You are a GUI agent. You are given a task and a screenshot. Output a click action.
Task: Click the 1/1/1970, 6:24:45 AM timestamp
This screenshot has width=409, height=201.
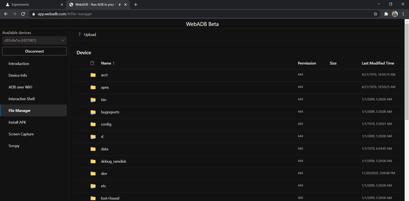[x=377, y=149]
